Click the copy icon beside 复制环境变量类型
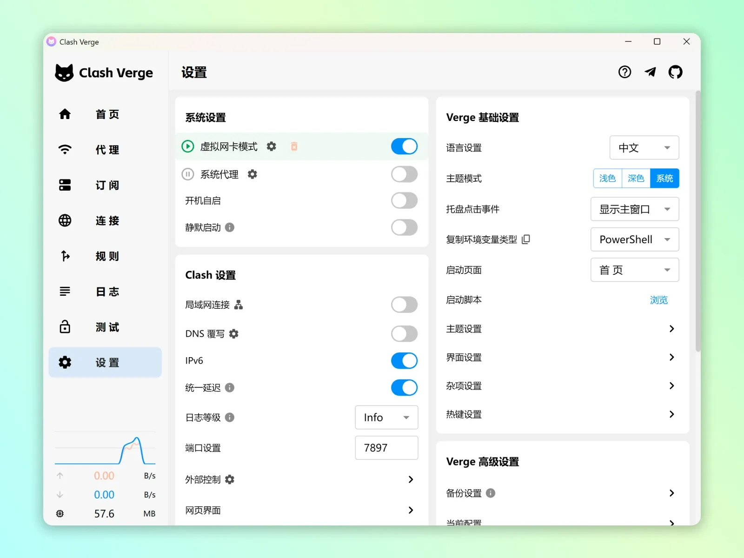744x558 pixels. pyautogui.click(x=526, y=239)
